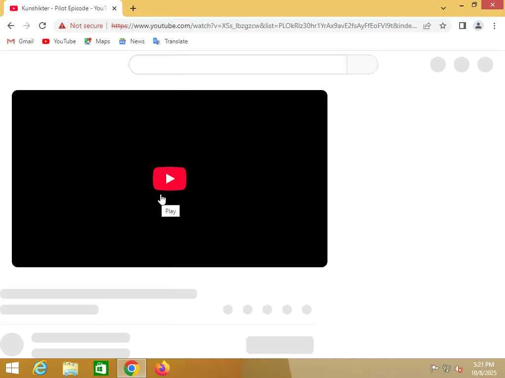The image size is (505, 378).
Task: Focus the YouTube search box
Action: [x=238, y=64]
